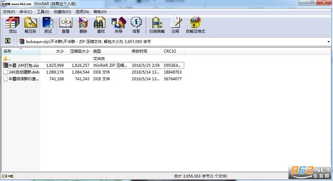The image size is (333, 181).
Task: Click the 添加 (Add) toolbar icon
Action: [x=12, y=25]
